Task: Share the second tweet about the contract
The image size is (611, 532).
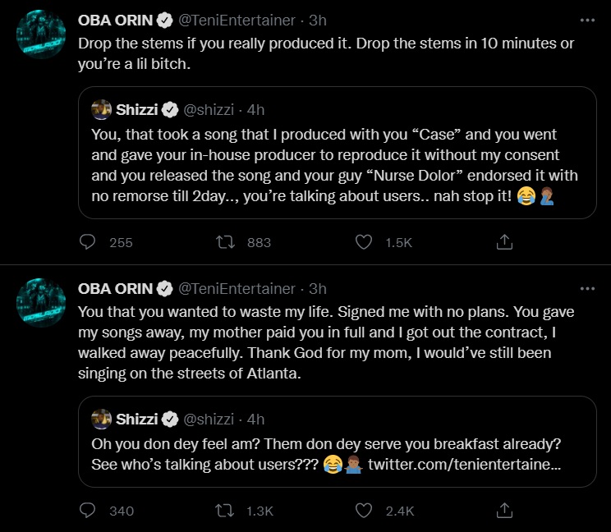Action: [505, 511]
